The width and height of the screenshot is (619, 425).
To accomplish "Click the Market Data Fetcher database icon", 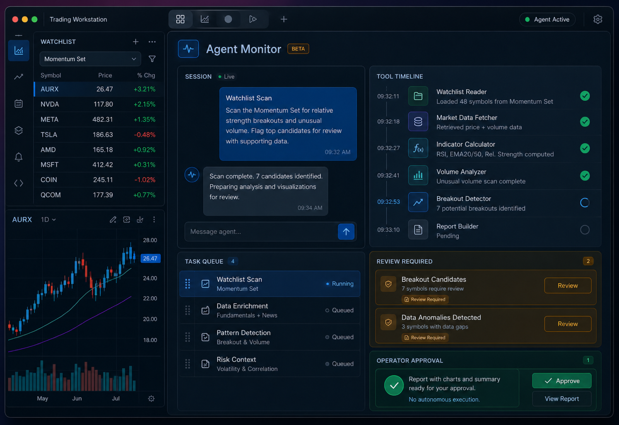I will (x=418, y=122).
